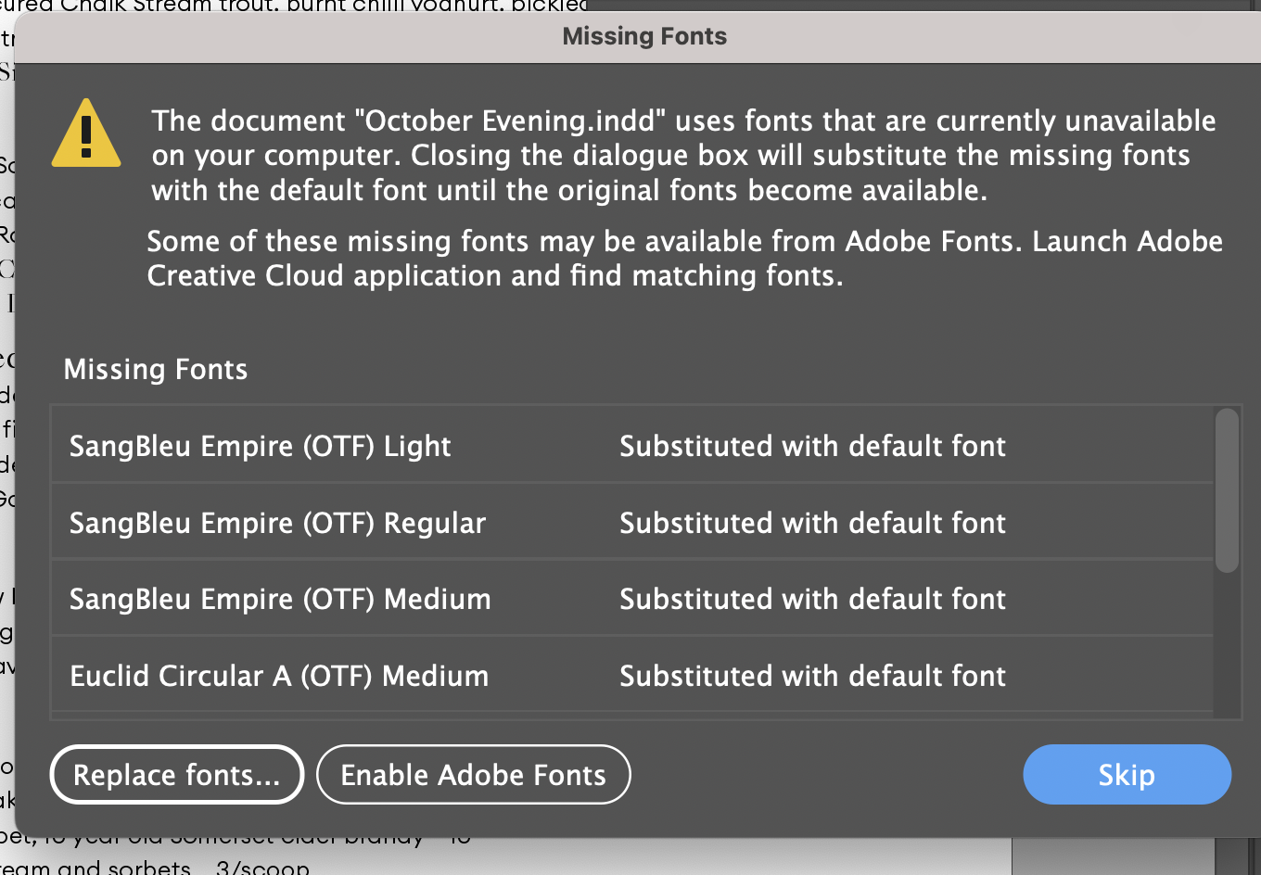This screenshot has width=1261, height=875.
Task: Click the yellow warning triangle icon
Action: click(87, 134)
